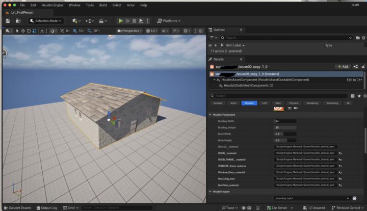Click the Browse content folder icon next to Save

[x=18, y=21]
